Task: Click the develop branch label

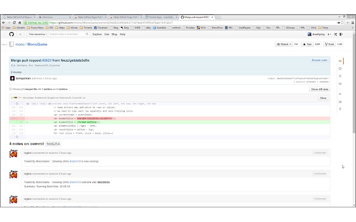Action: click(x=16, y=72)
